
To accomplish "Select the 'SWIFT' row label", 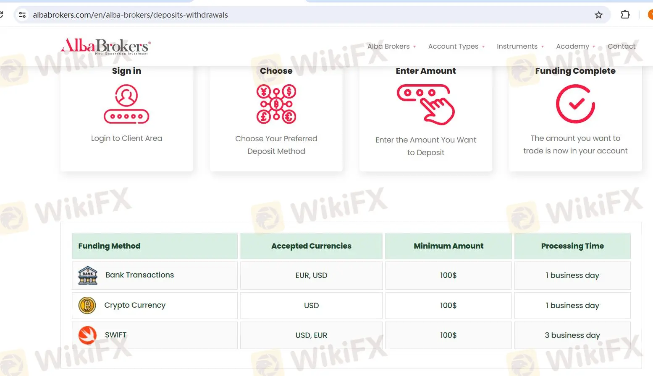I will tap(115, 335).
